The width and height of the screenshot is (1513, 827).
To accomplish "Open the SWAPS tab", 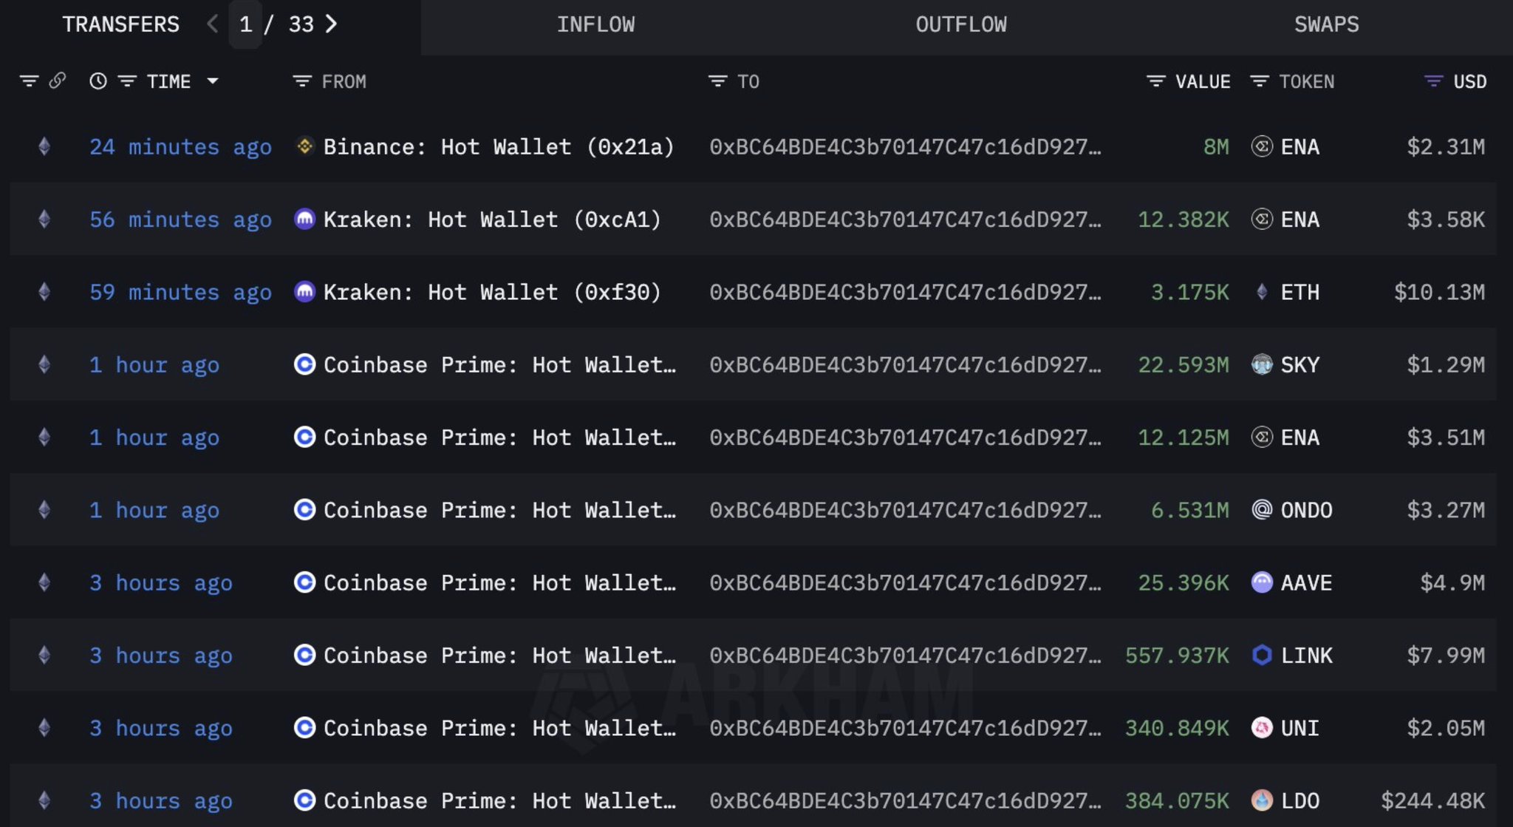I will coord(1326,24).
